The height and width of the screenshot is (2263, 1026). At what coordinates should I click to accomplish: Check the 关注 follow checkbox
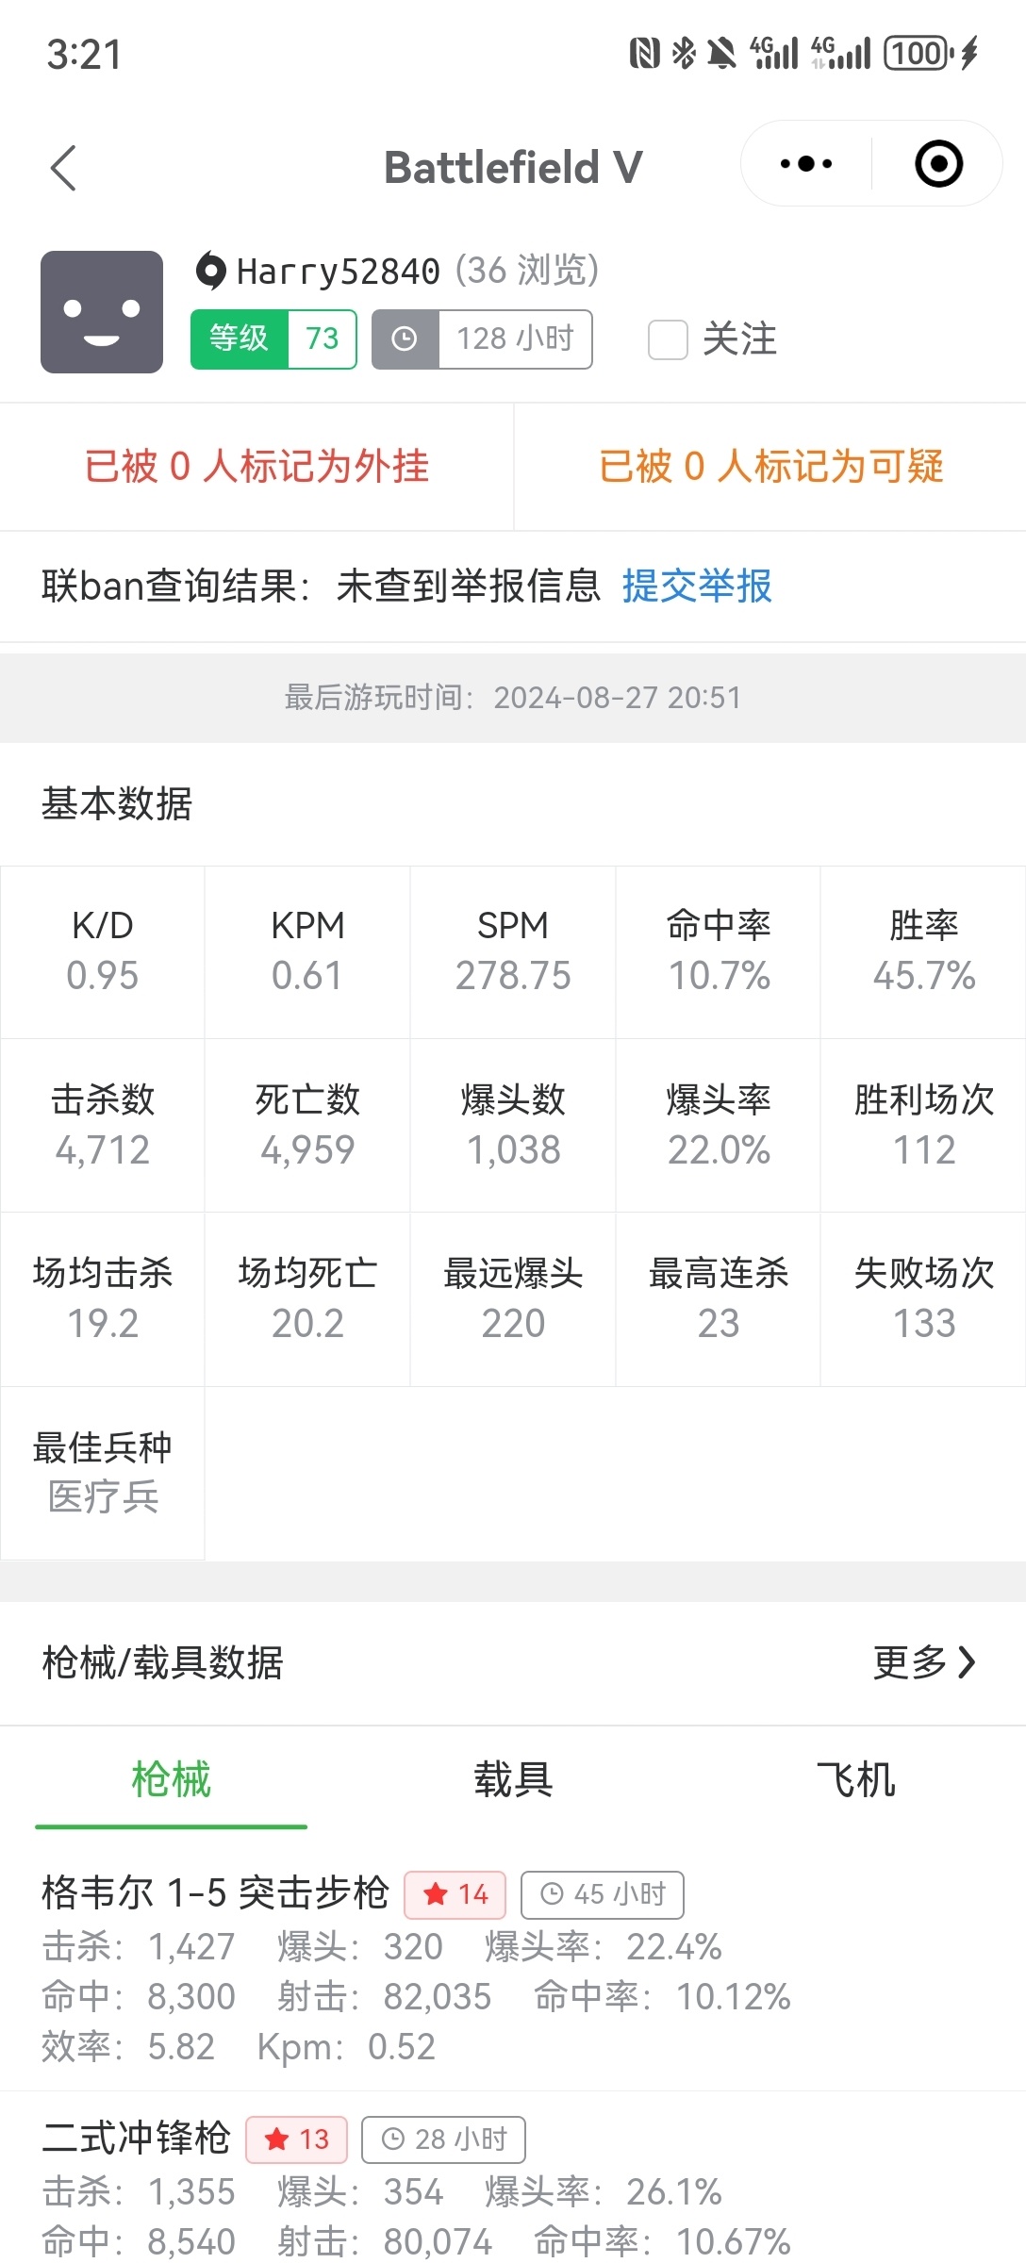tap(668, 339)
